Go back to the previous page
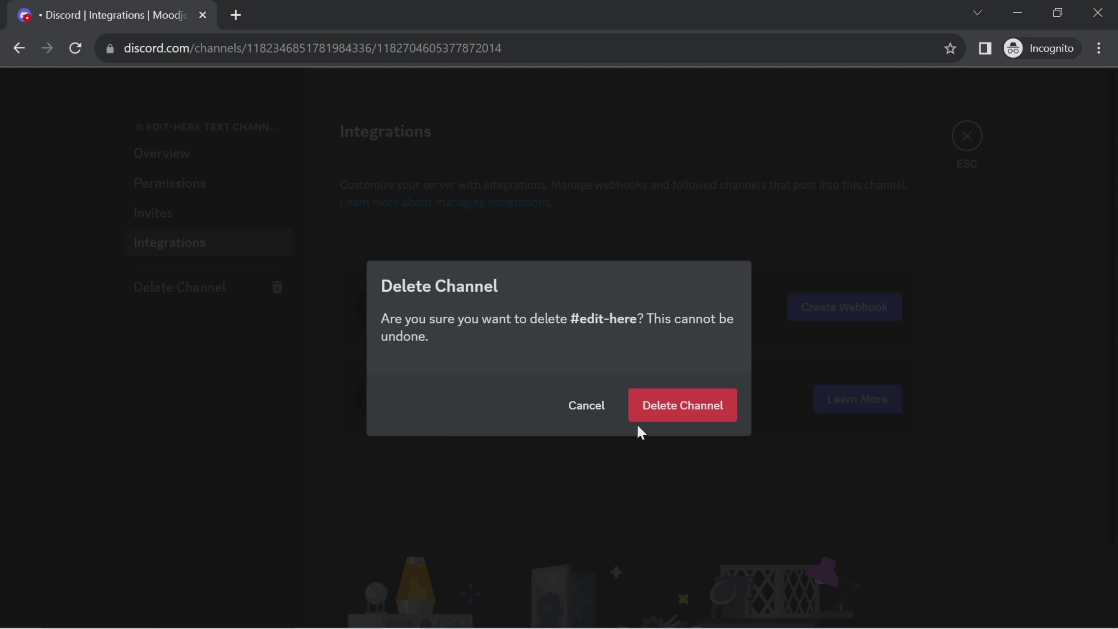1118x629 pixels. point(19,48)
